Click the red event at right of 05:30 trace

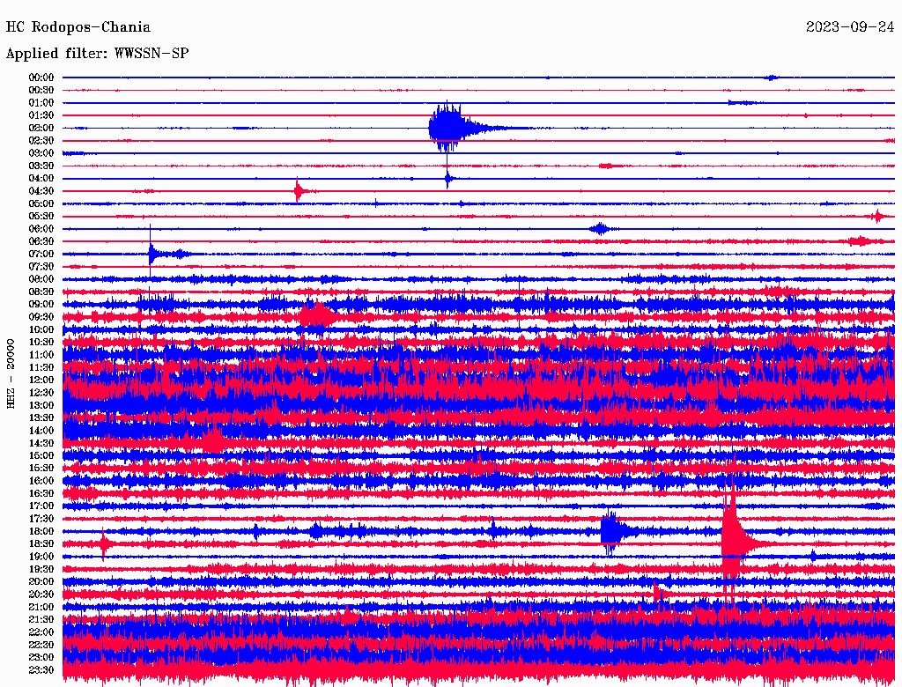876,216
